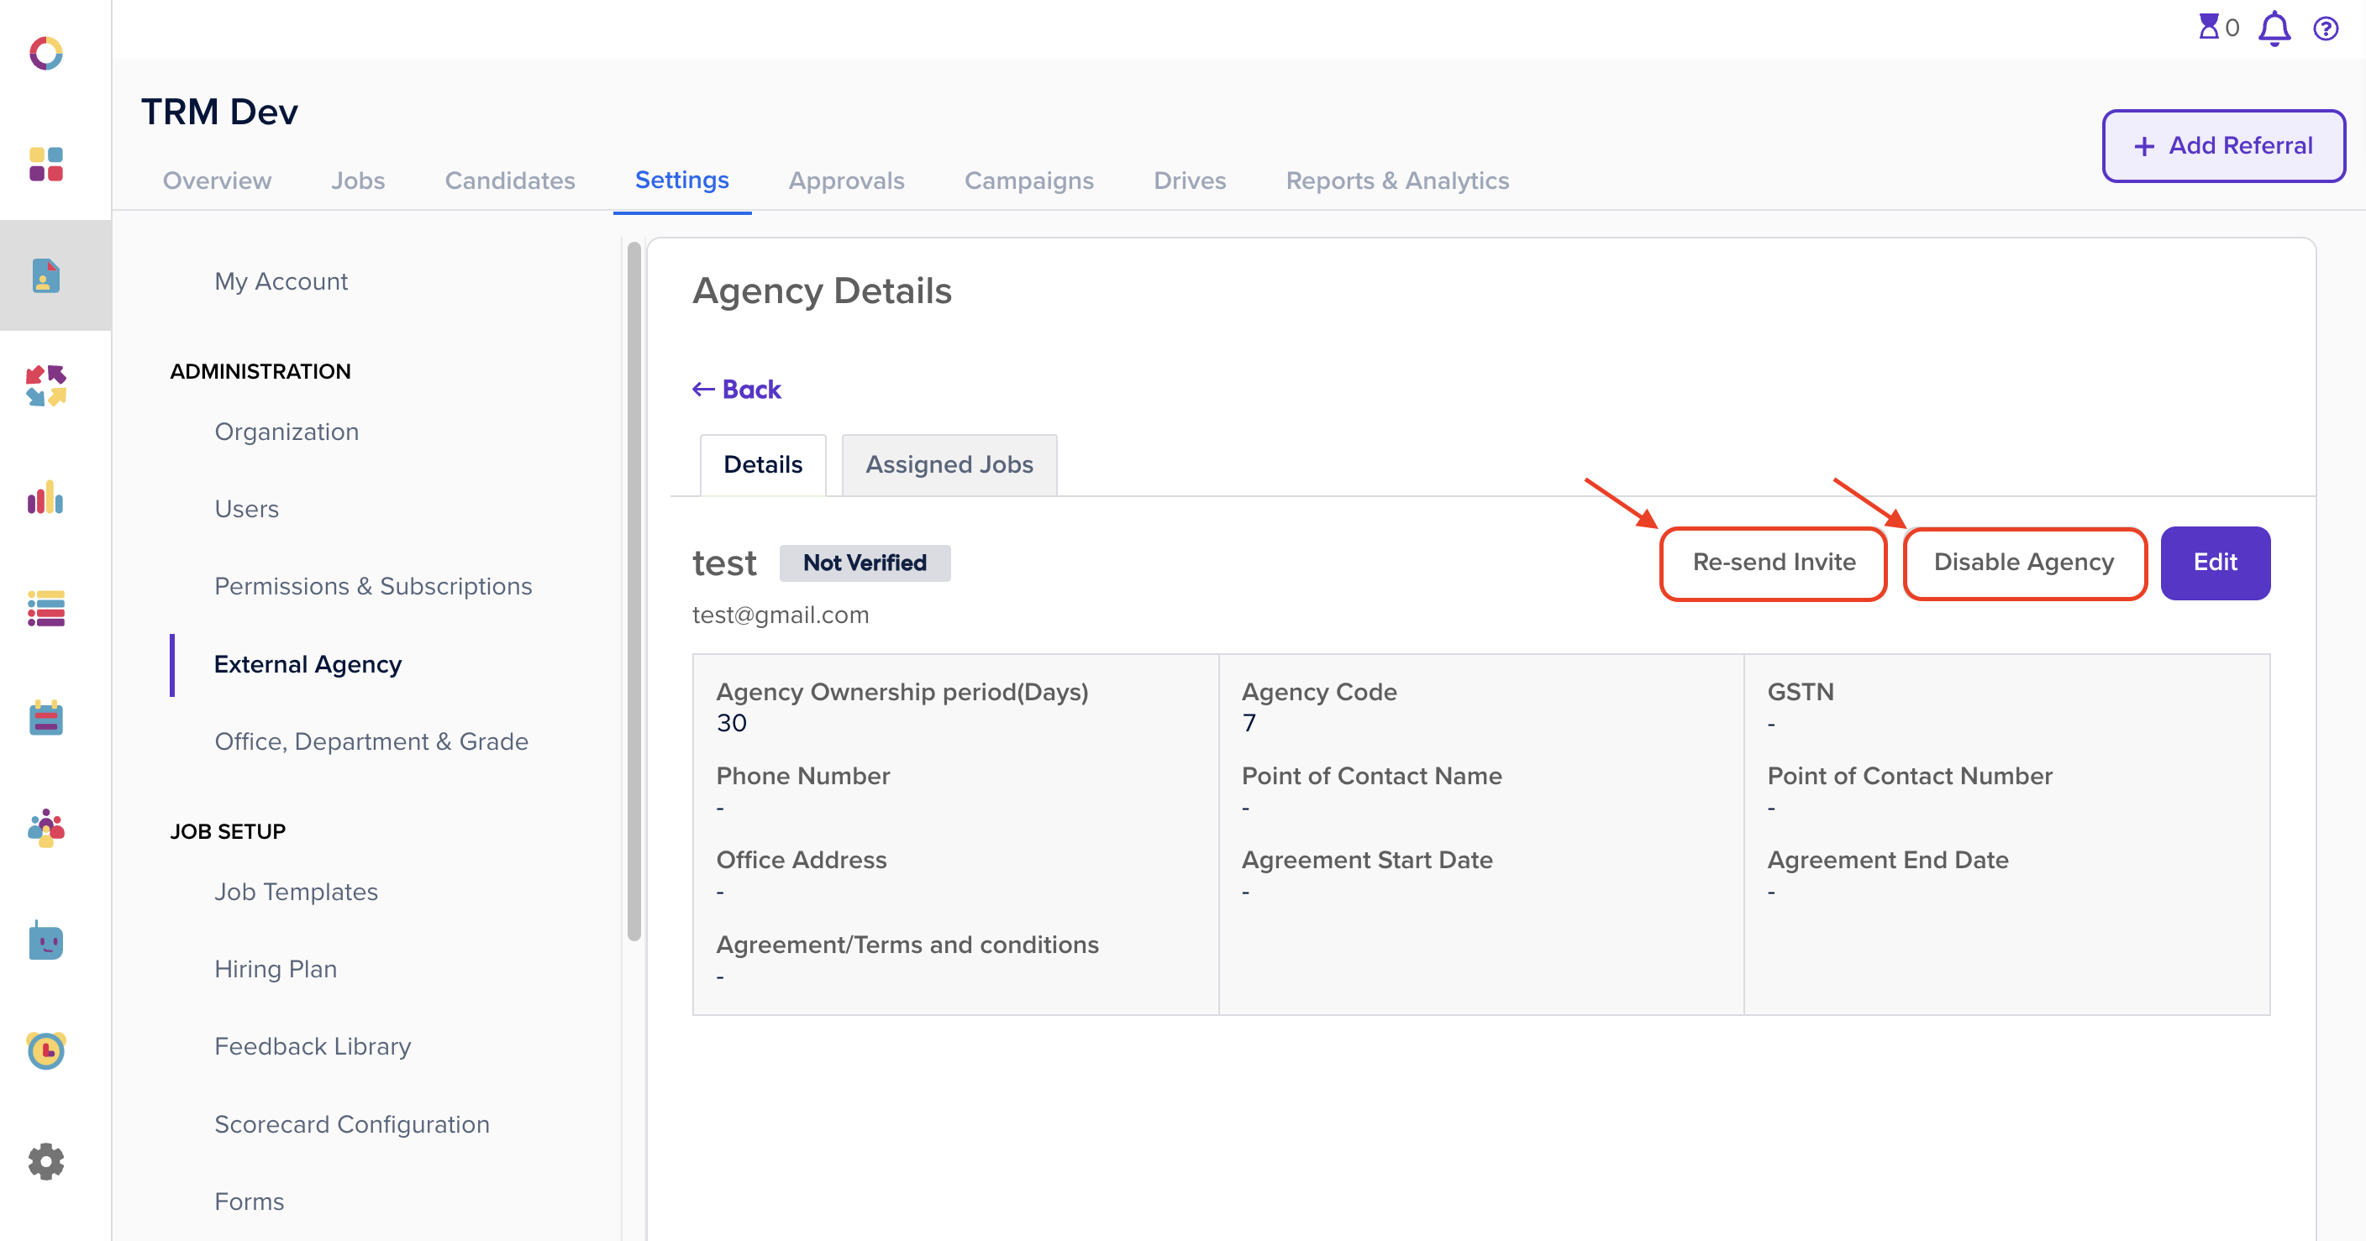Open My Account settings

click(x=281, y=281)
